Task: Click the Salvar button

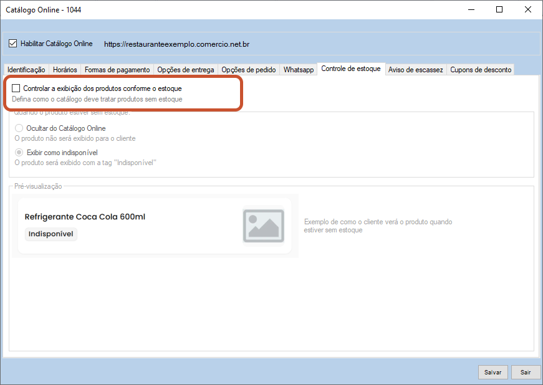Action: (493, 372)
